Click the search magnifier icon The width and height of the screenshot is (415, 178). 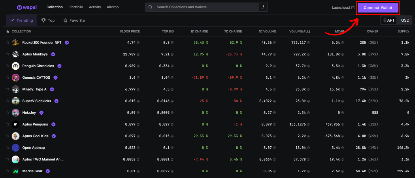(x=150, y=7)
